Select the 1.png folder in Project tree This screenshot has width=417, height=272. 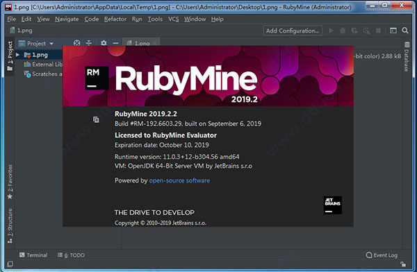click(x=36, y=55)
